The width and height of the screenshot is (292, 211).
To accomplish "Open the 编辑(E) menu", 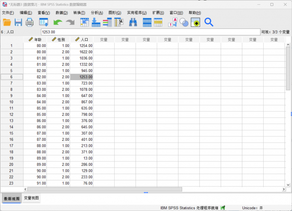I will [26, 12].
